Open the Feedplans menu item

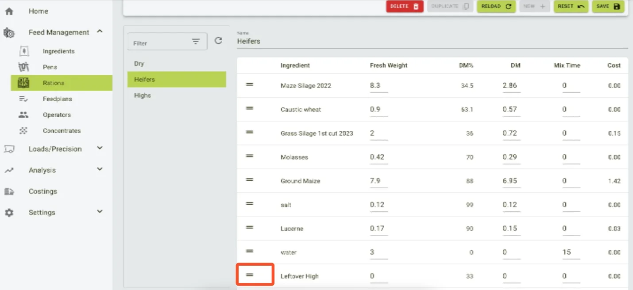(57, 99)
